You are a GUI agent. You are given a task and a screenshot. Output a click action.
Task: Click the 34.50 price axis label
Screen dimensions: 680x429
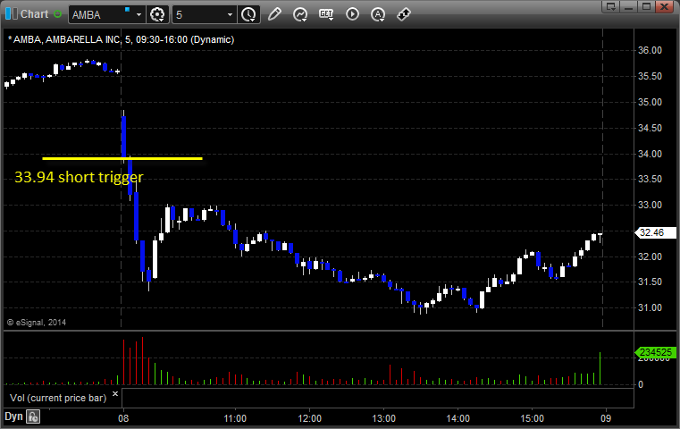650,128
